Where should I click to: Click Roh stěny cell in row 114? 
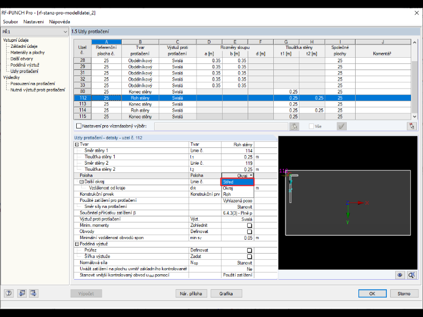[x=140, y=110]
